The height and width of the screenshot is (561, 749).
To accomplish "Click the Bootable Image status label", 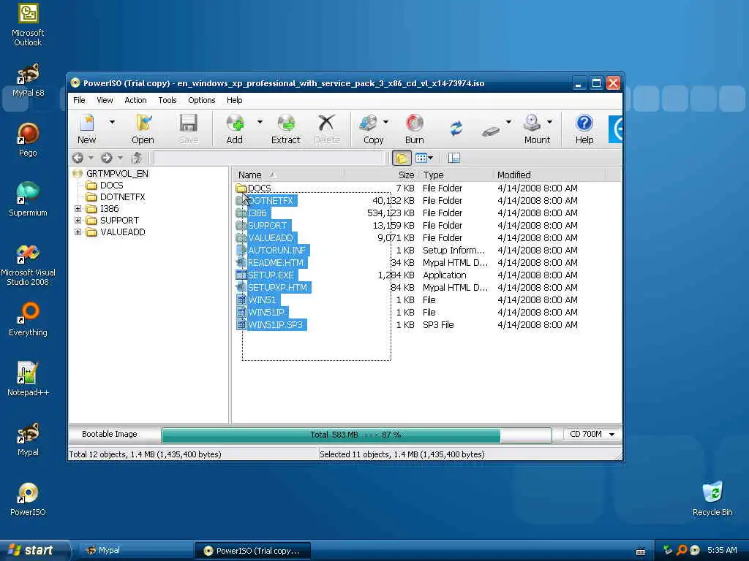I will pos(110,434).
